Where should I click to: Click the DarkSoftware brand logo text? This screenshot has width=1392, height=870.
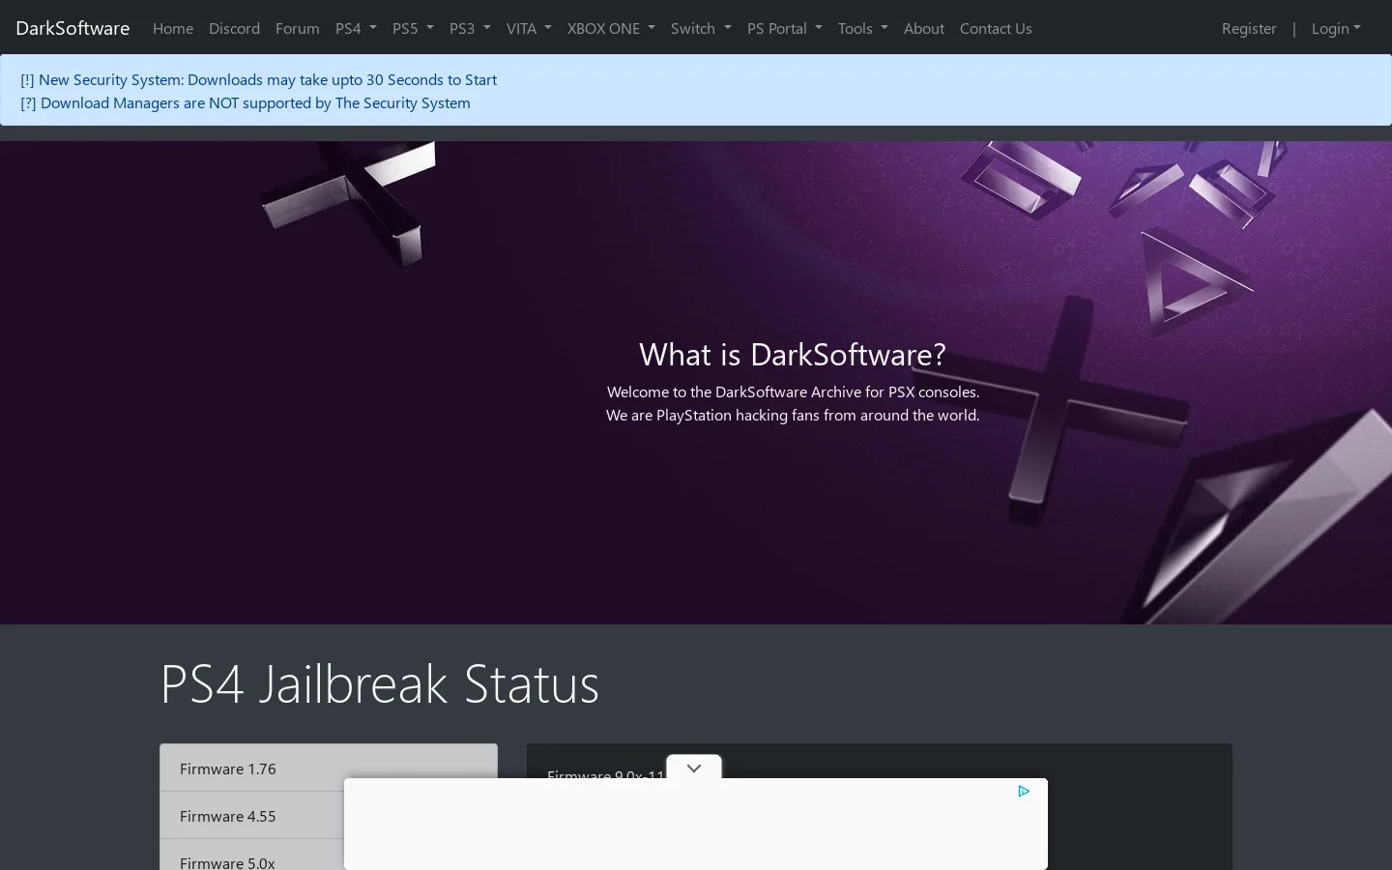tap(72, 28)
